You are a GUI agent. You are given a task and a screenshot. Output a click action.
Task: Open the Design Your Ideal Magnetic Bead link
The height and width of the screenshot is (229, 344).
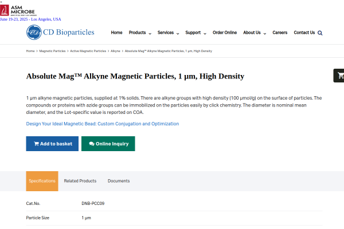pyautogui.click(x=103, y=124)
